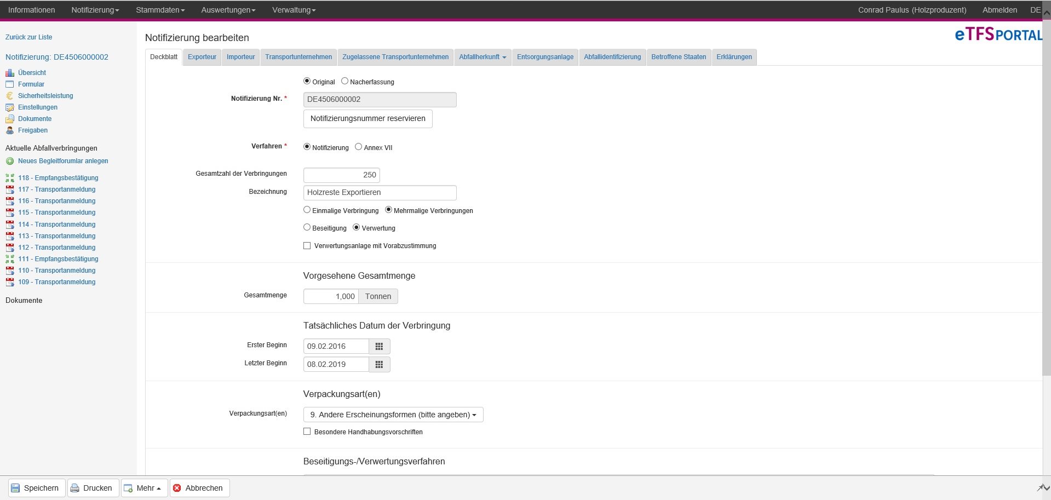Click the Dokumente folder icon in sidebar
The image size is (1051, 500).
(10, 119)
